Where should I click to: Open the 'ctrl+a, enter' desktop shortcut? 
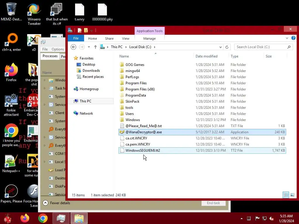pyautogui.click(x=11, y=42)
